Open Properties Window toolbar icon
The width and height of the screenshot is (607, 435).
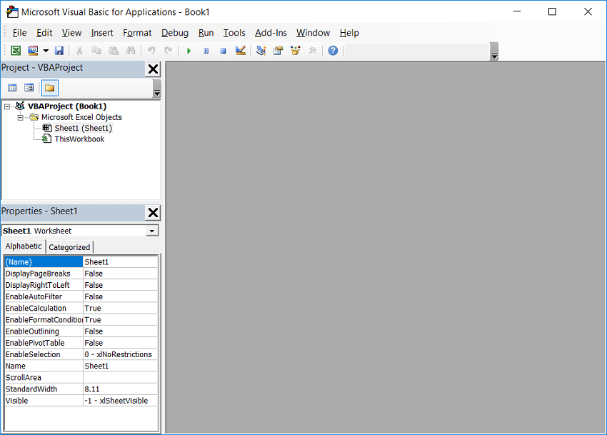click(278, 51)
